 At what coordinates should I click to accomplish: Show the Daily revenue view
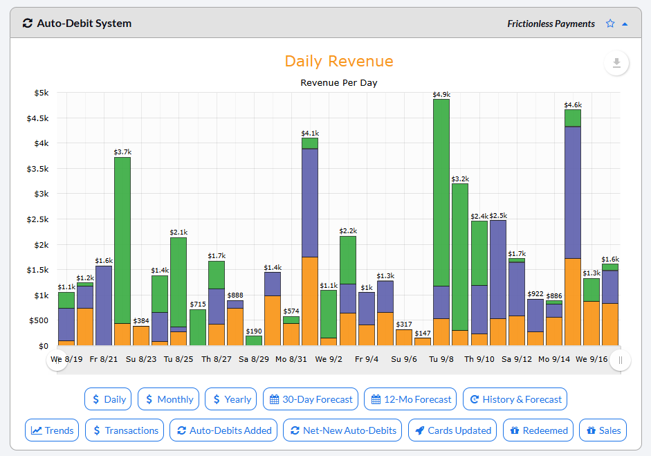click(108, 399)
